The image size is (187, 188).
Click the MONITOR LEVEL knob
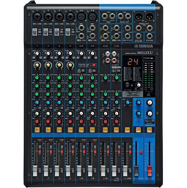150,103
